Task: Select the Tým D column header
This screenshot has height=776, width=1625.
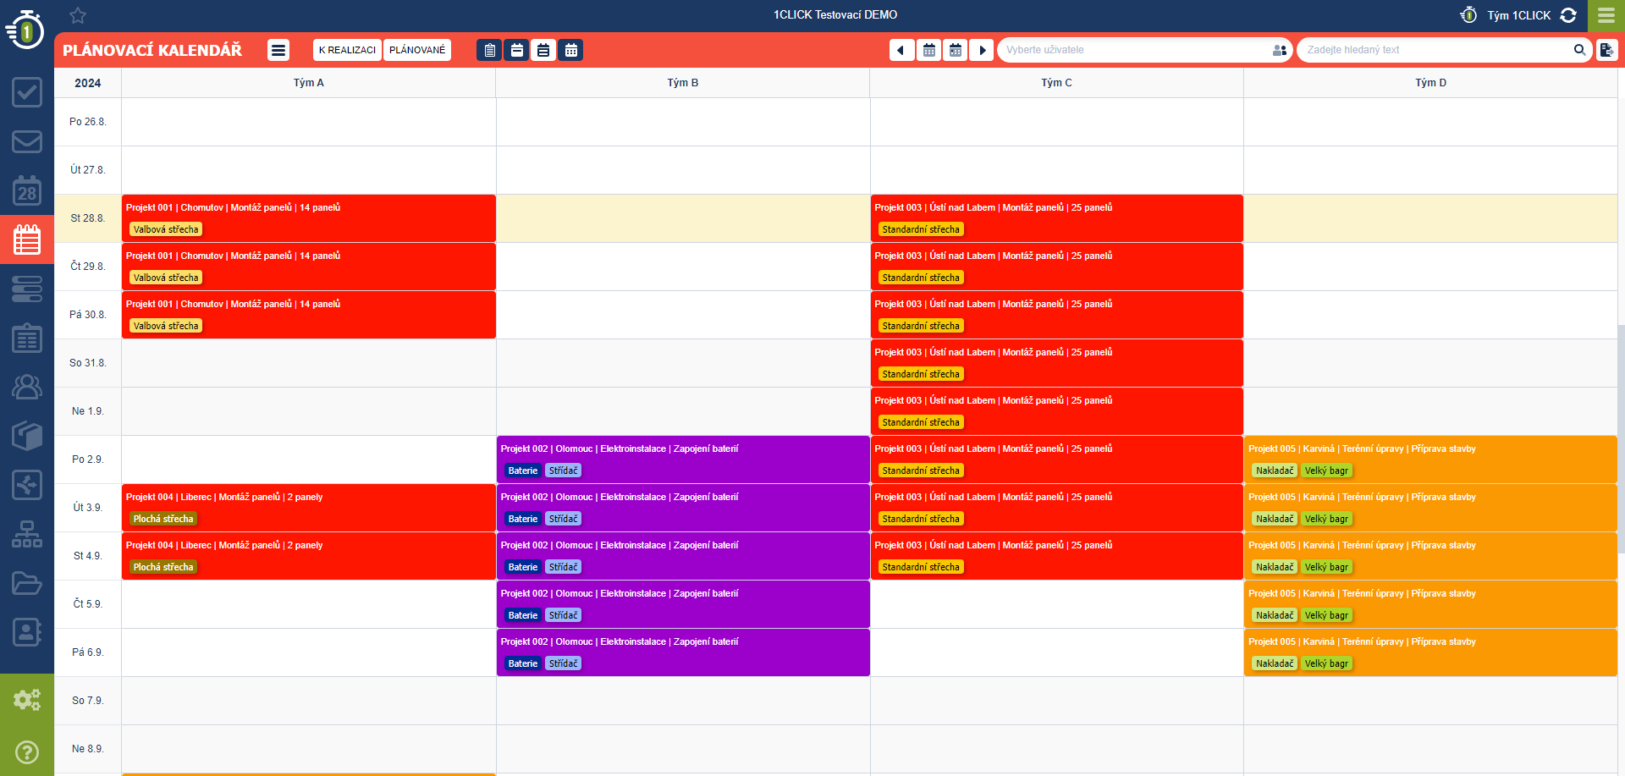Action: click(1430, 83)
